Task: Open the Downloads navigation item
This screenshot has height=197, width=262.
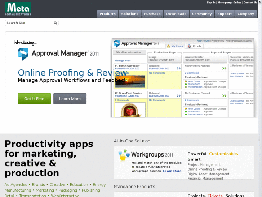Action: click(176, 14)
